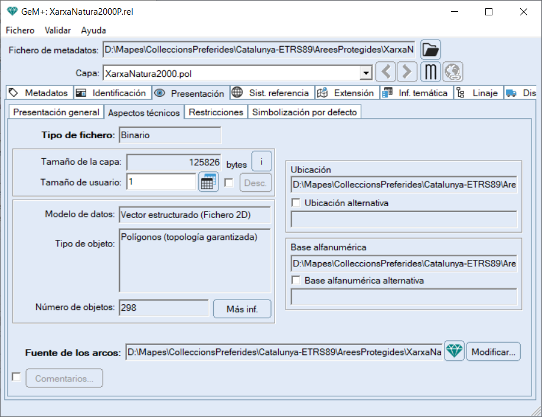Screen dimensions: 542x417
Task: Switch to Sist. referencia tab
Action: [x=271, y=93]
